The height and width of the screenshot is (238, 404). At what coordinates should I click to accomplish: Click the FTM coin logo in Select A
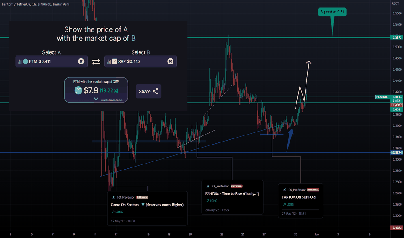pyautogui.click(x=26, y=61)
